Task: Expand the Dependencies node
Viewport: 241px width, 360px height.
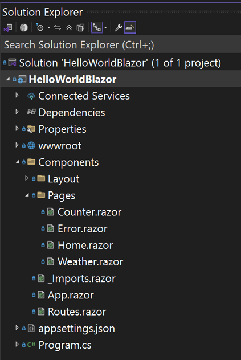Action: click(x=17, y=112)
